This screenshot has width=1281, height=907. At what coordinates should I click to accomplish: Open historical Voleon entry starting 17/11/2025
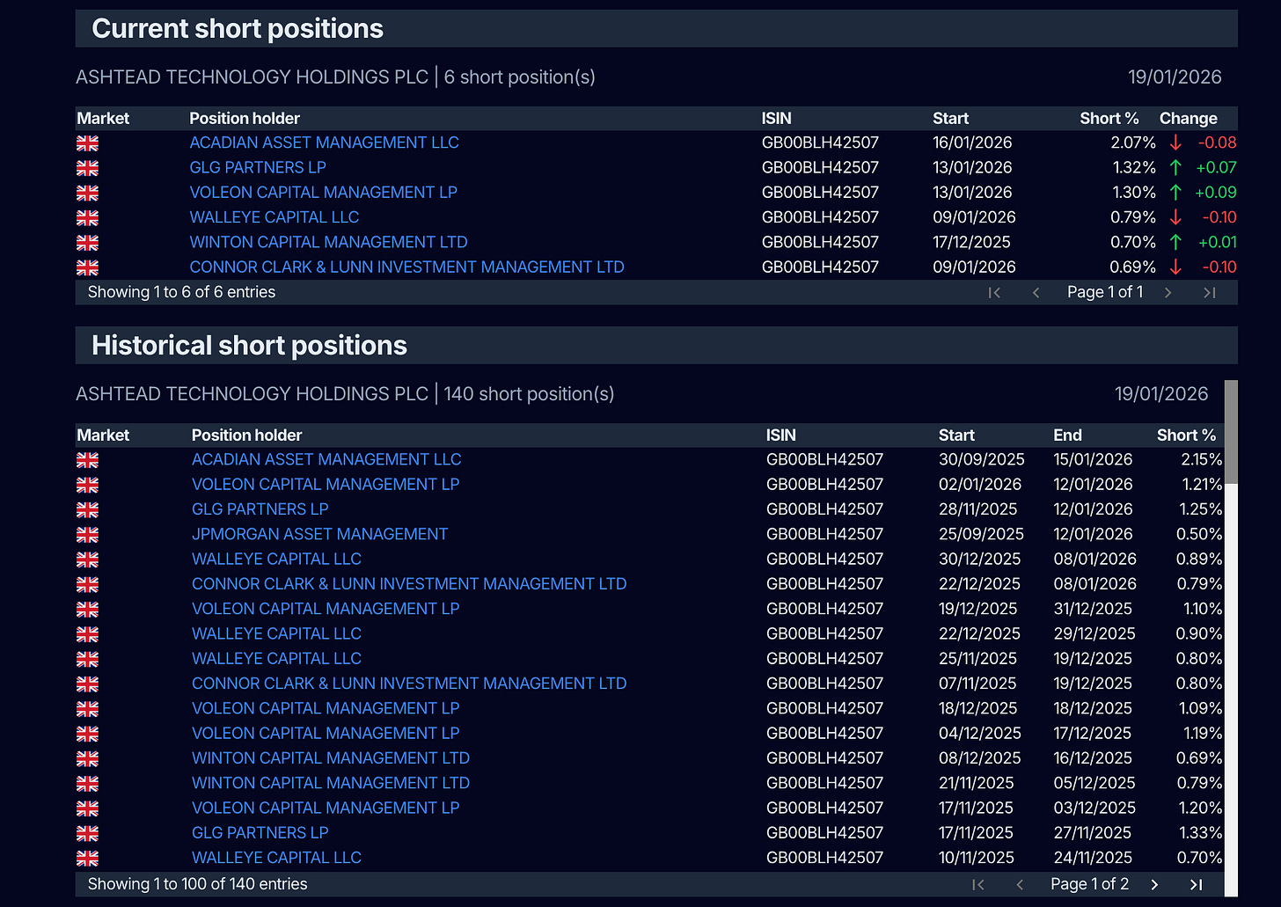click(326, 808)
